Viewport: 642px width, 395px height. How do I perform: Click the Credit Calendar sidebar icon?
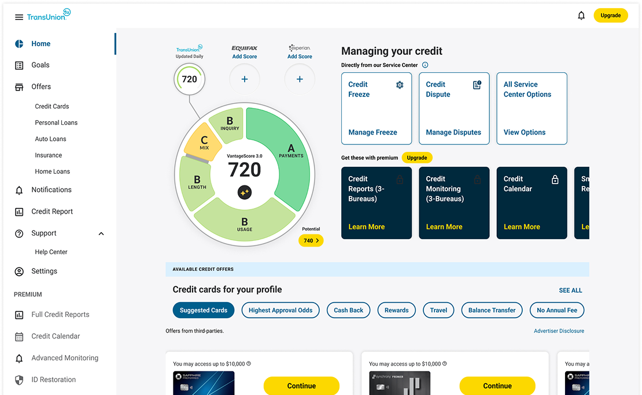coord(19,337)
